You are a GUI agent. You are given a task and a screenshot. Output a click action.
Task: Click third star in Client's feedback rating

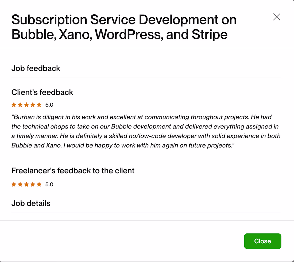[x=26, y=105]
